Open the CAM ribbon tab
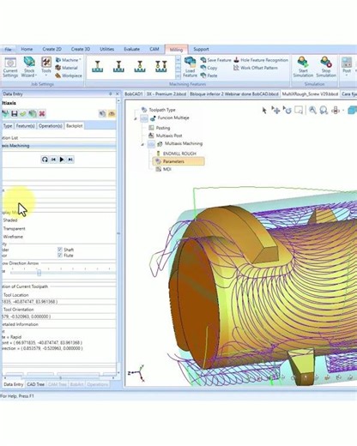Screen dimensions: 357x446 154,49
